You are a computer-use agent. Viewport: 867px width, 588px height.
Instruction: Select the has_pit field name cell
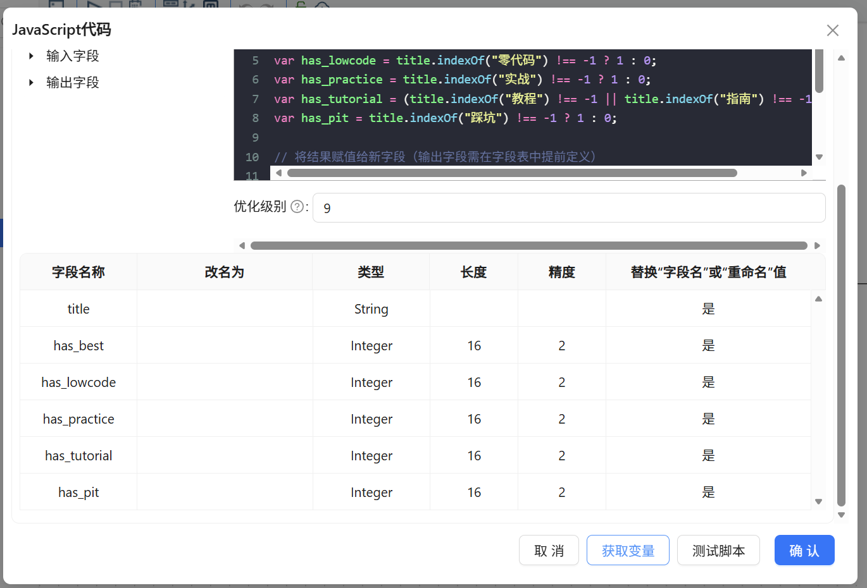coord(78,492)
